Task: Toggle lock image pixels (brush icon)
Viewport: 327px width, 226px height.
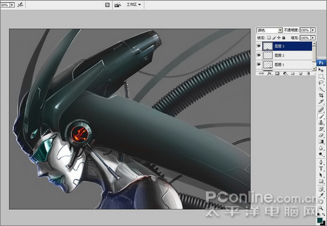Action: (274, 38)
